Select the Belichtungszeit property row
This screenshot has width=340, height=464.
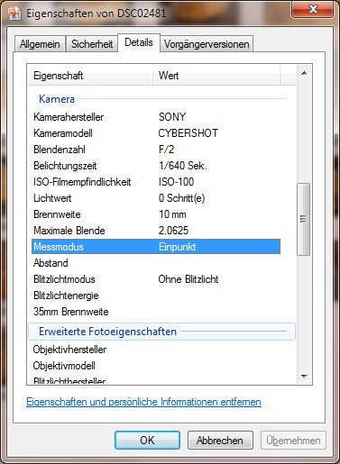tap(156, 166)
